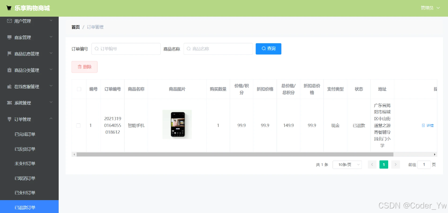The width and height of the screenshot is (448, 213).
Task: Click the 乐享购物商城 site title
Action: coord(32,8)
